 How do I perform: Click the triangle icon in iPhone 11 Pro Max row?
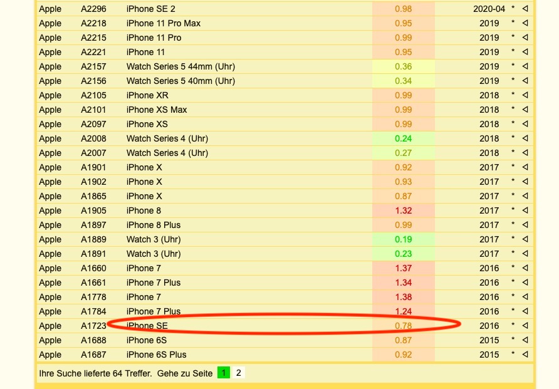[525, 23]
